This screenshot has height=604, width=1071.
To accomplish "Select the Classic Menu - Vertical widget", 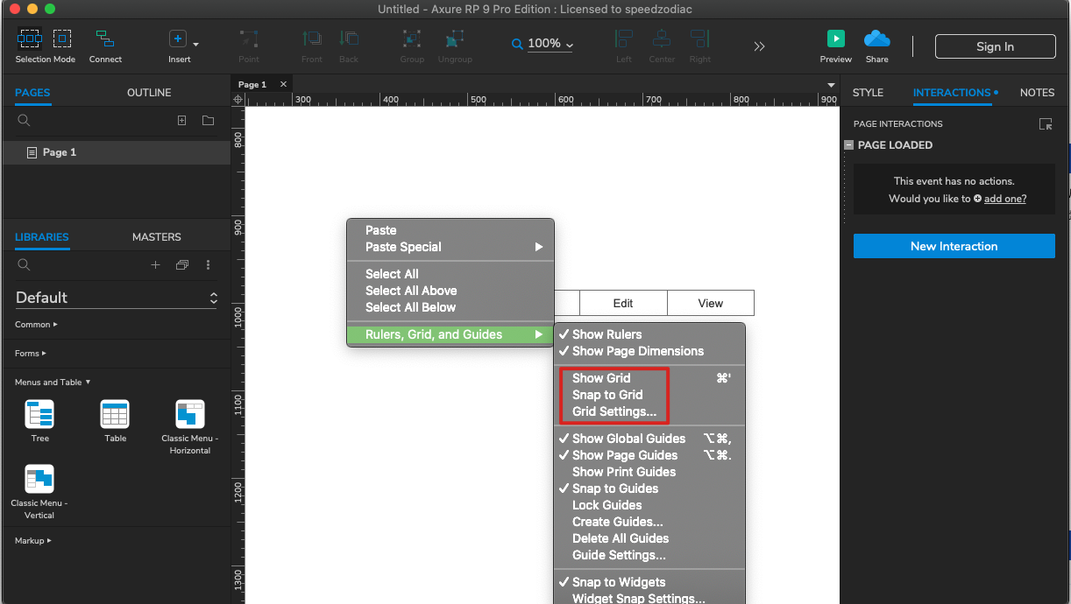I will tap(39, 492).
